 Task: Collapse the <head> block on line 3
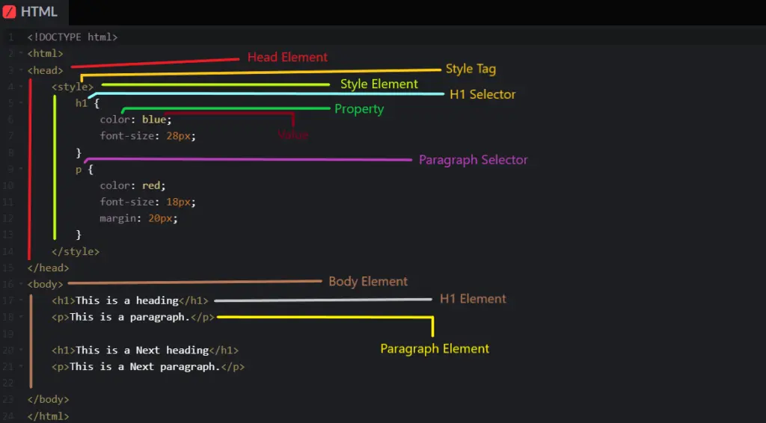click(x=21, y=70)
